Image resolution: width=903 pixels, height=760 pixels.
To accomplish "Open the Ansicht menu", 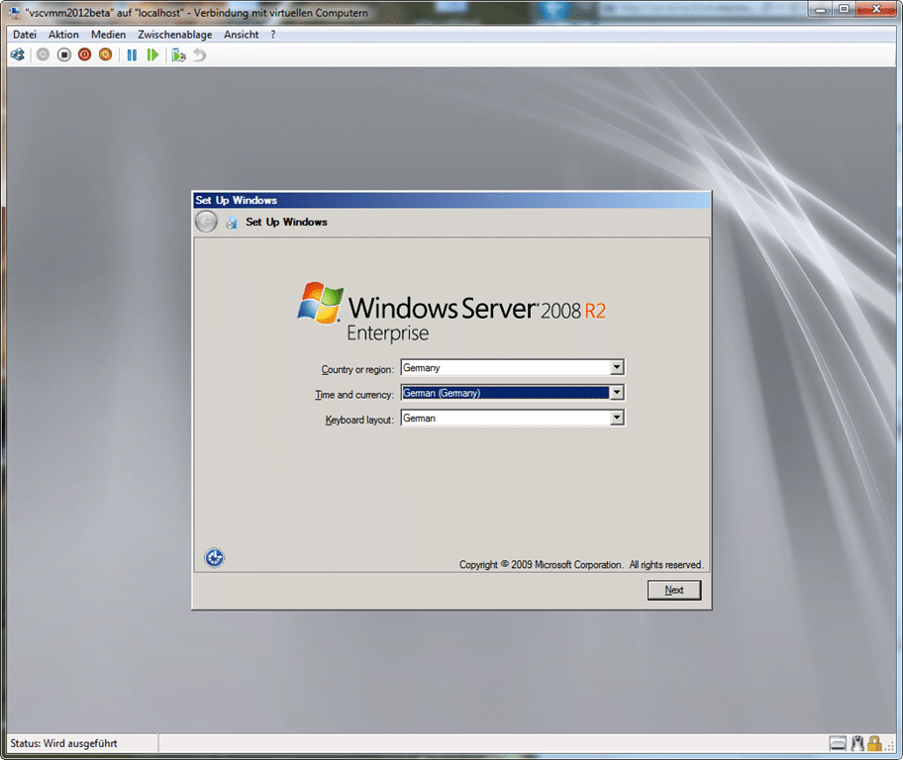I will click(242, 35).
